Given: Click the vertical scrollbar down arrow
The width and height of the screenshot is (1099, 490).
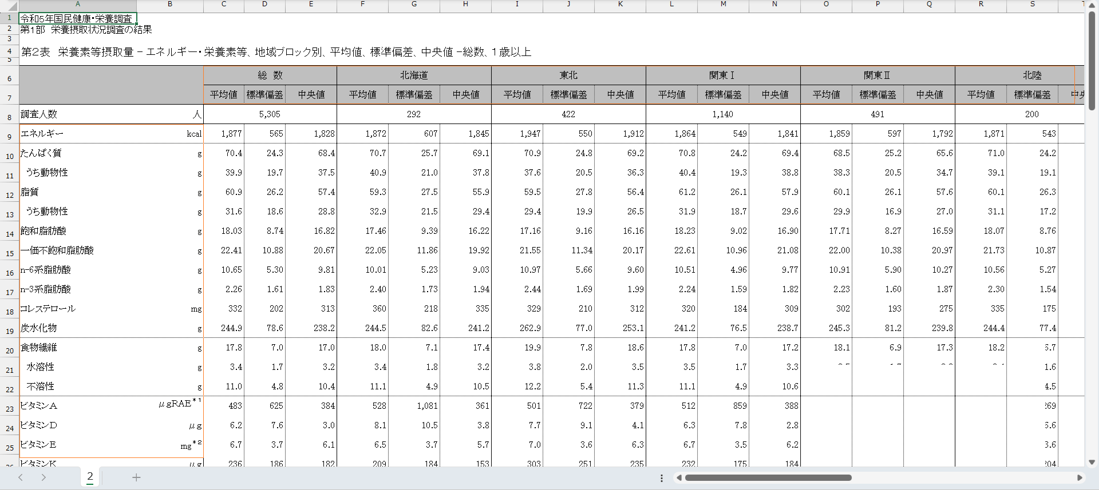Looking at the screenshot, I should (x=1092, y=462).
